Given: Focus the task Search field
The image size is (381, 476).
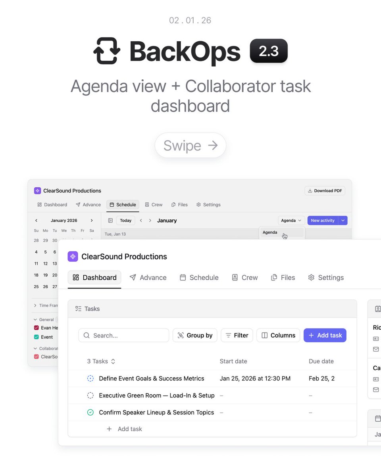Looking at the screenshot, I should coord(124,335).
